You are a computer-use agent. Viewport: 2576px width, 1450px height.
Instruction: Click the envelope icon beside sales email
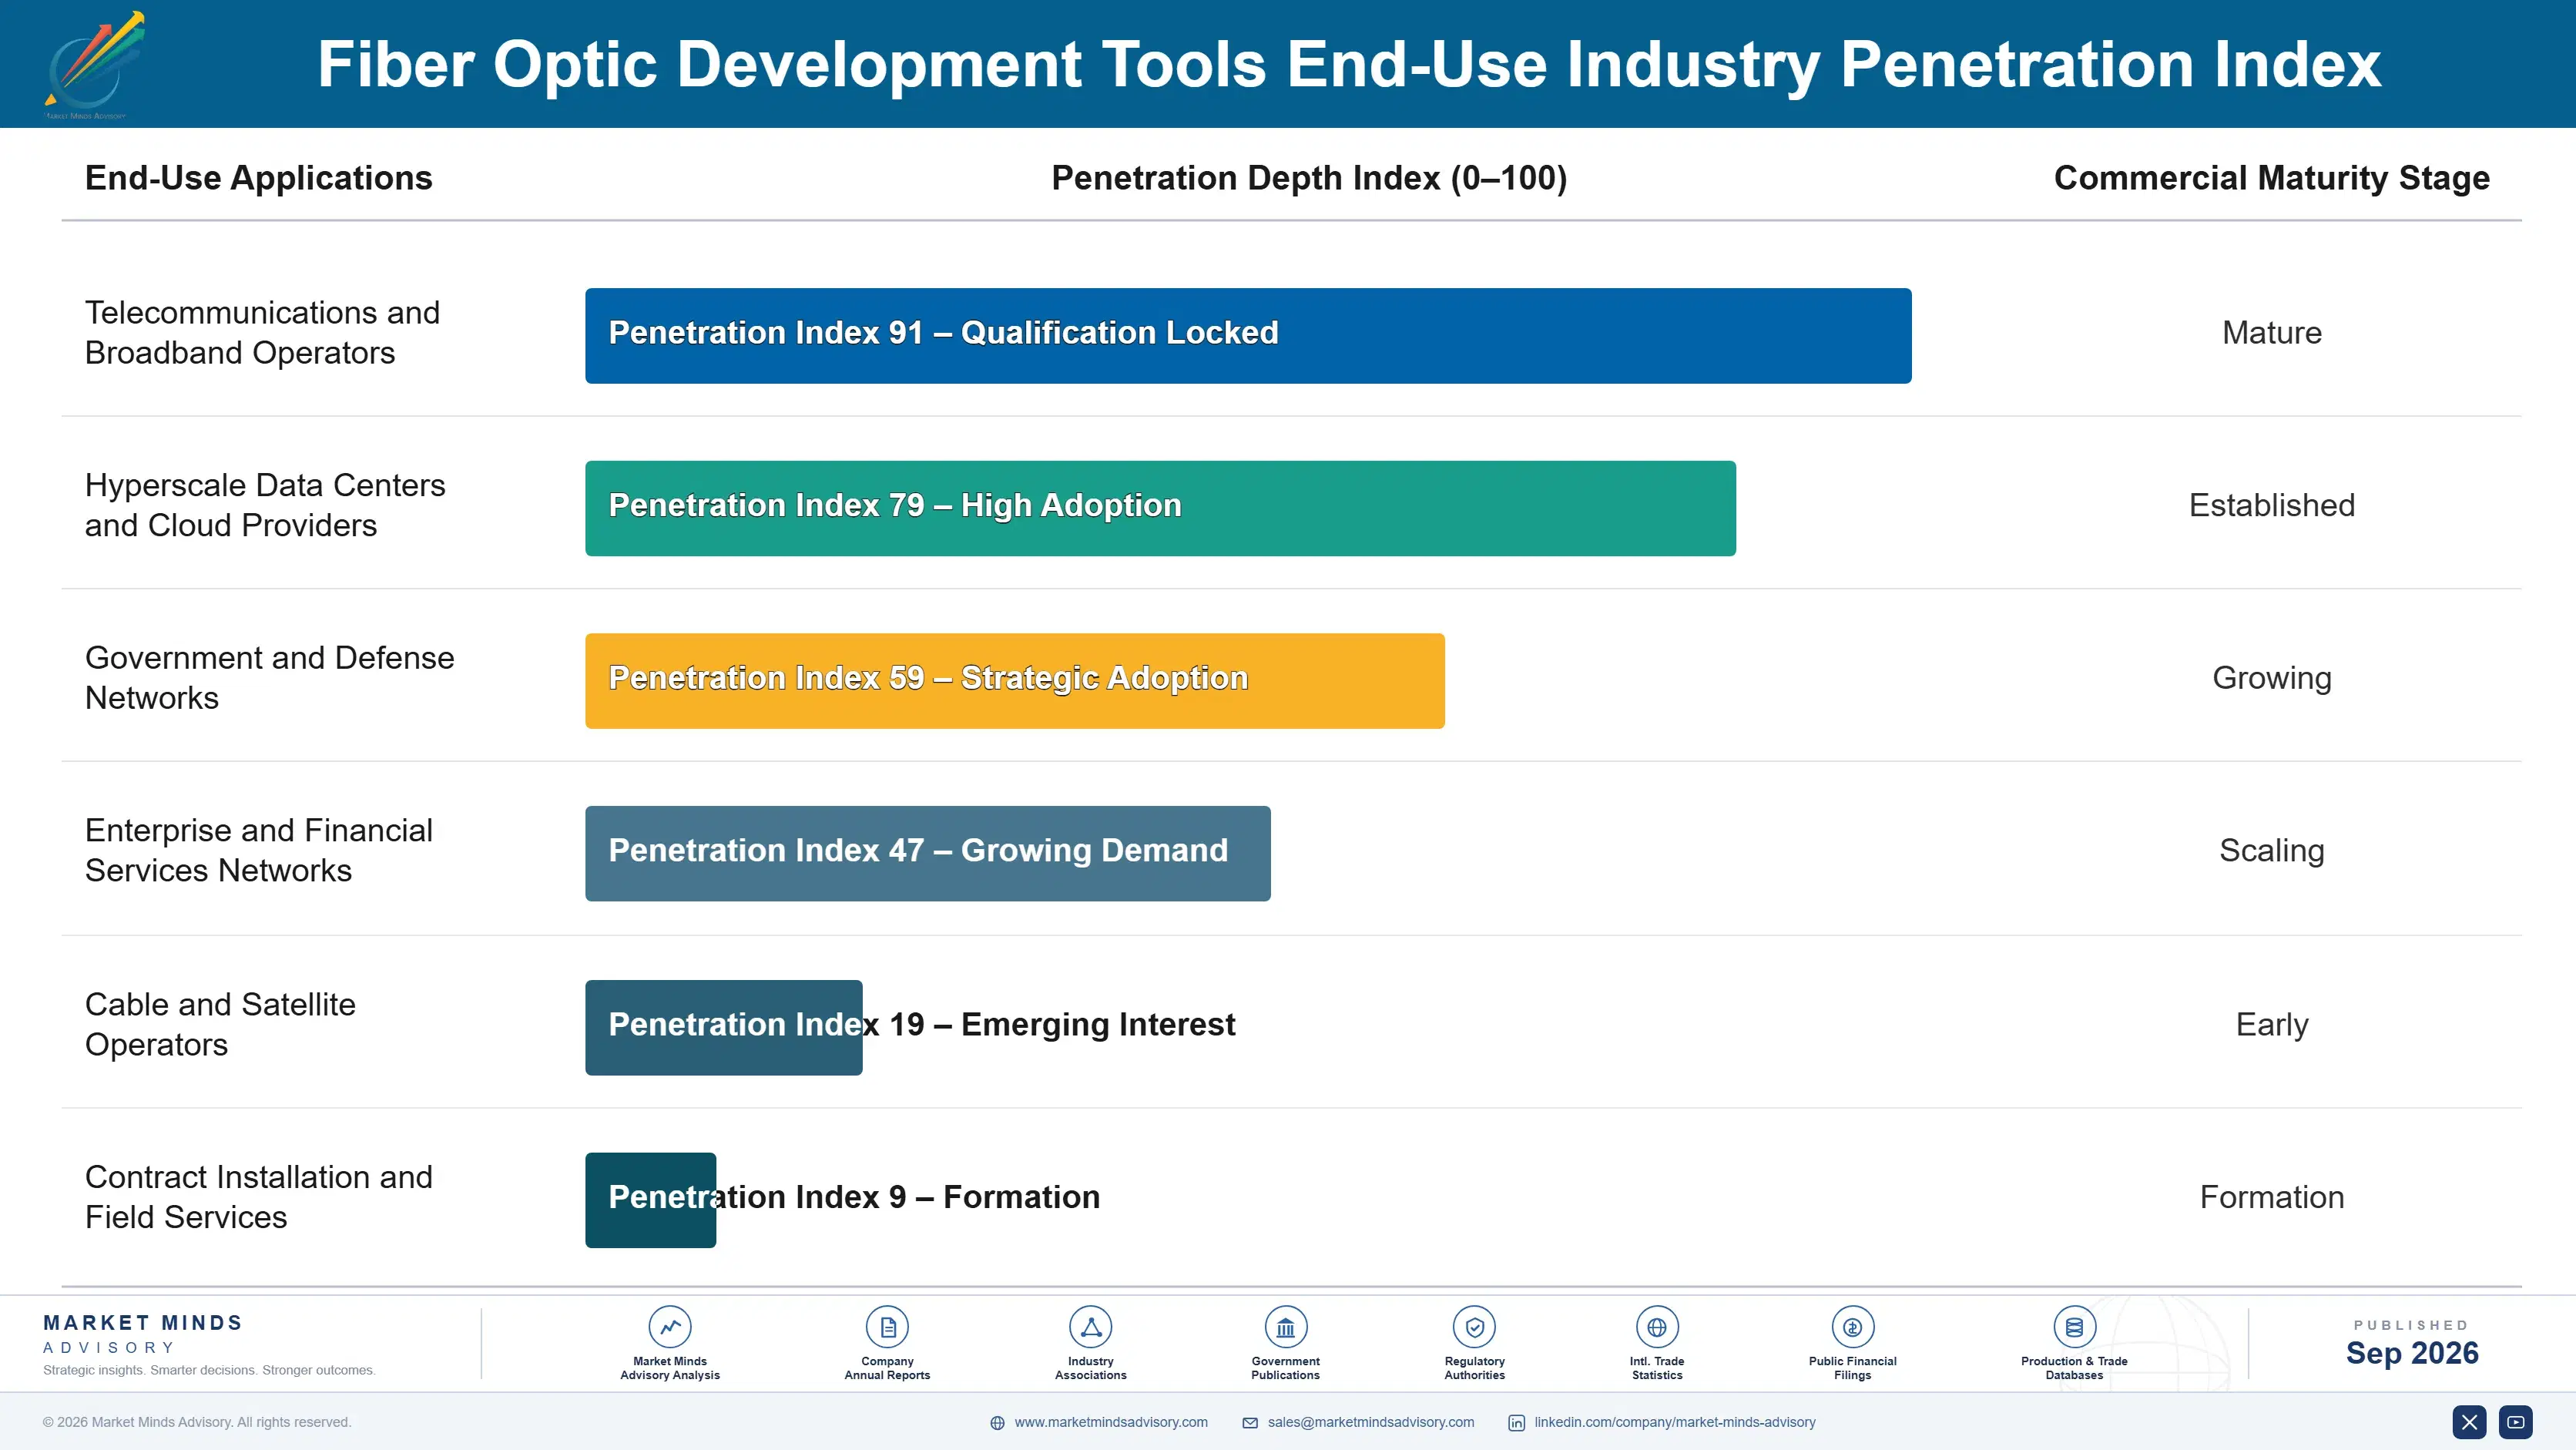click(1250, 1423)
